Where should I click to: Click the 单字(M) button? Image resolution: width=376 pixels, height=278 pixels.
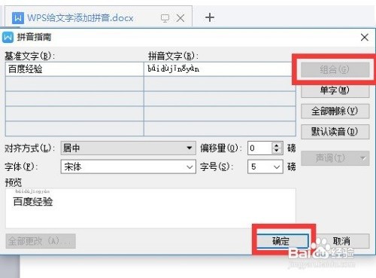coord(335,90)
